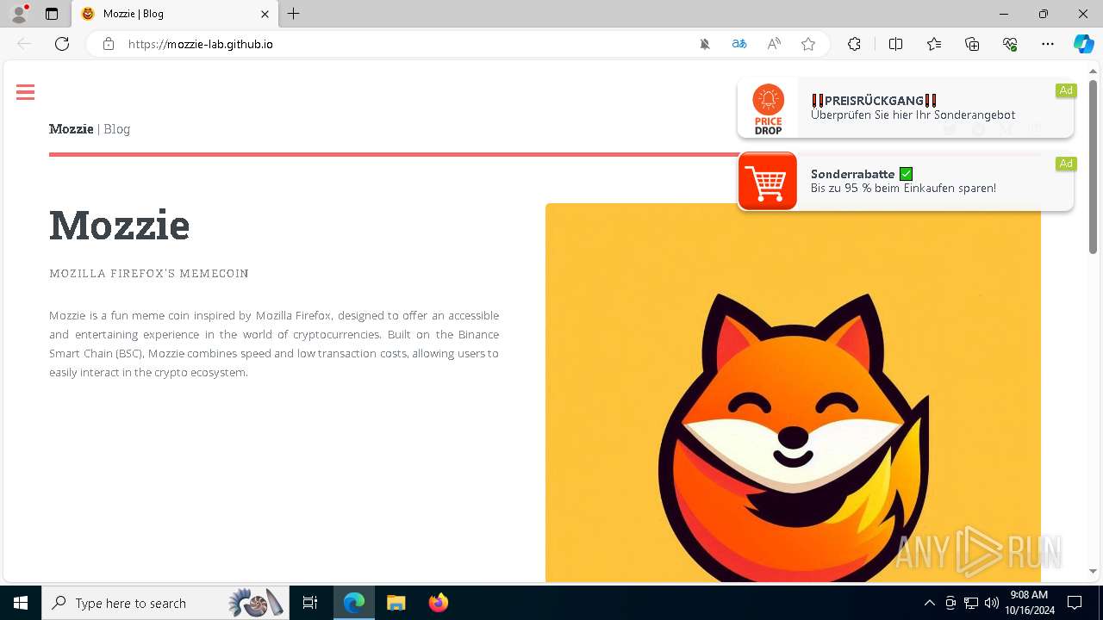The image size is (1103, 620).
Task: Open the hamburger menu on the blog page
Action: (x=25, y=92)
